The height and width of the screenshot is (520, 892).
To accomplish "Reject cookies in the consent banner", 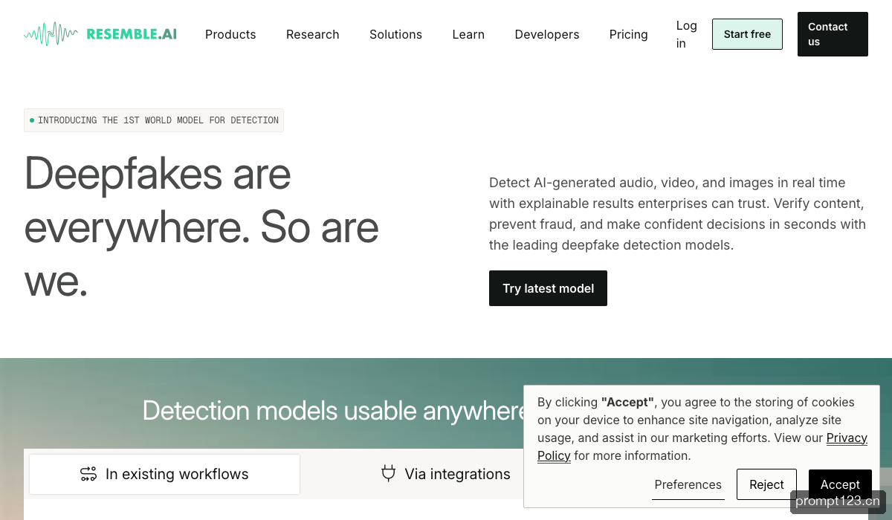I will tap(766, 484).
